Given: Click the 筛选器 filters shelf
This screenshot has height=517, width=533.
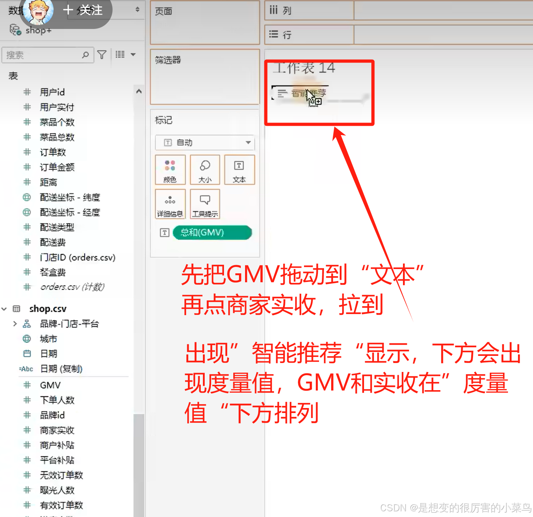Looking at the screenshot, I should point(205,77).
